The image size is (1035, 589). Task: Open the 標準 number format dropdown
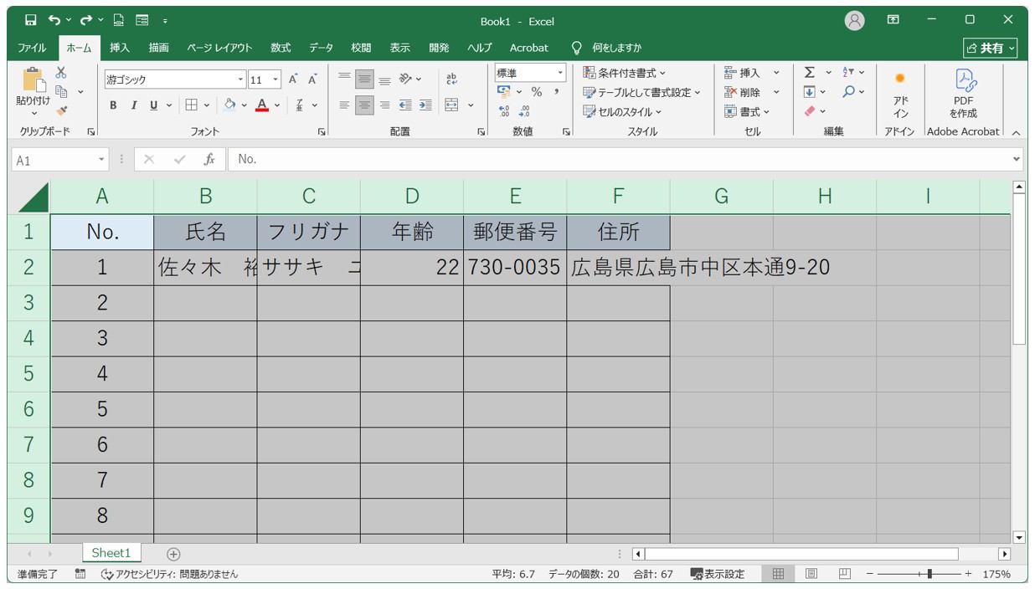tap(560, 73)
